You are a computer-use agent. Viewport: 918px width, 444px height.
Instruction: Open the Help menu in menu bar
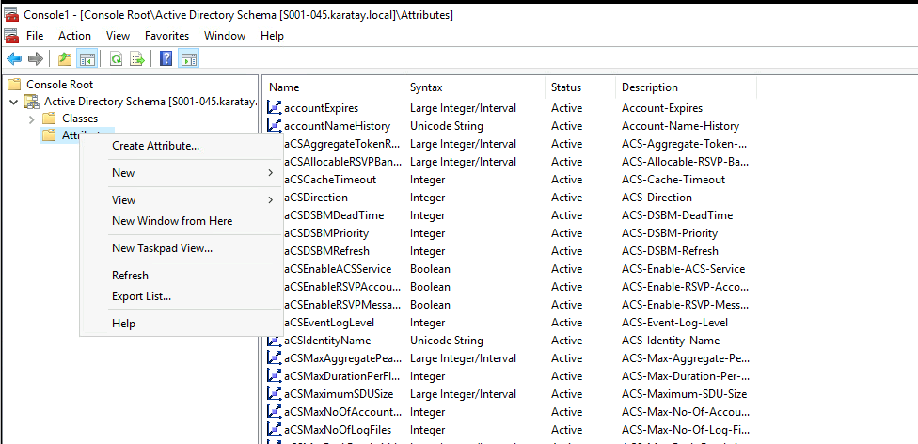point(272,35)
